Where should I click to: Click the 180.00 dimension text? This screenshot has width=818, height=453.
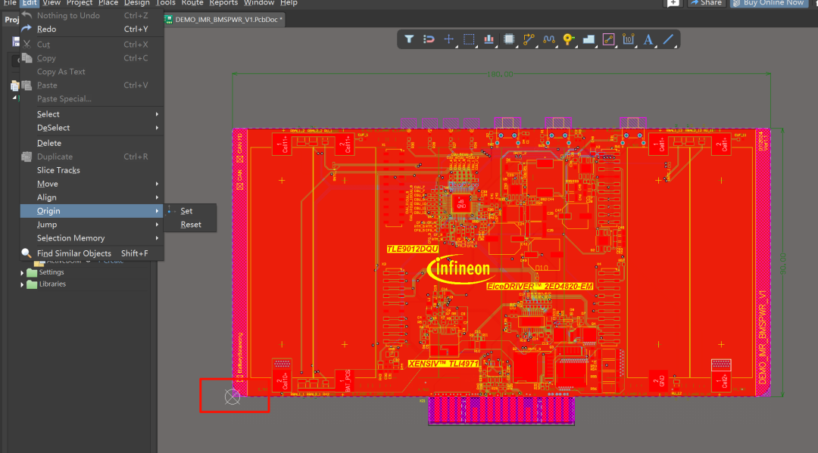point(500,74)
